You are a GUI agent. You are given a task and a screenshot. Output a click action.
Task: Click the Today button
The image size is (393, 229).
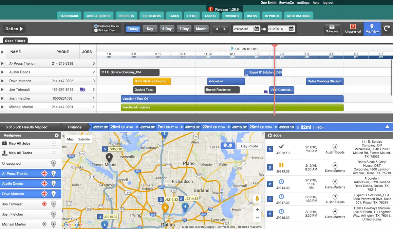(133, 29)
